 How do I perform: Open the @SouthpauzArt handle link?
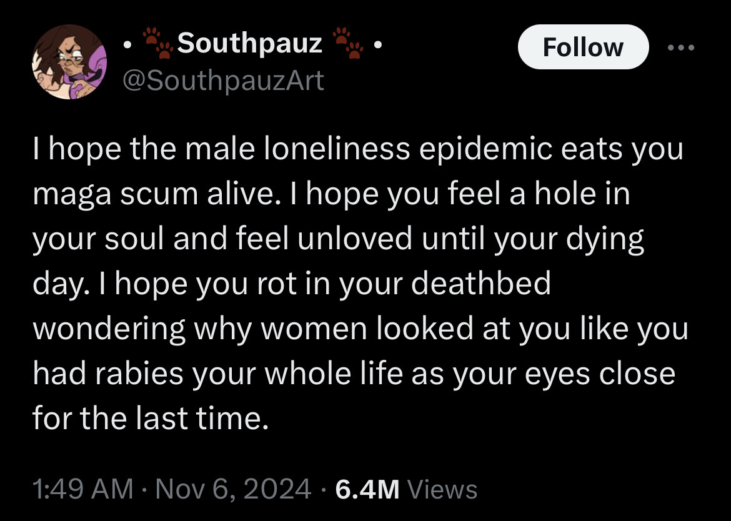(222, 81)
